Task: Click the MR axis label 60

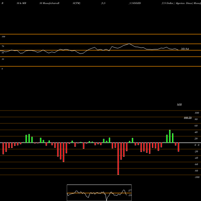Action: click(x=196, y=126)
